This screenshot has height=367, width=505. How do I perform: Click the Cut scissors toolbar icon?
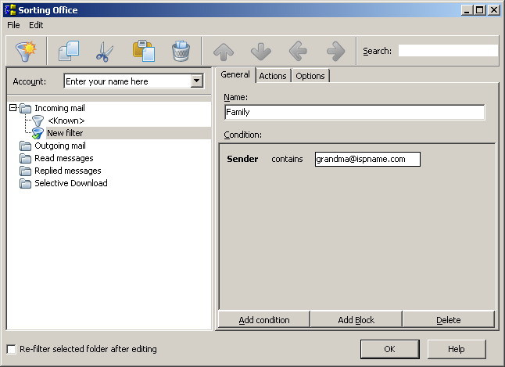105,52
